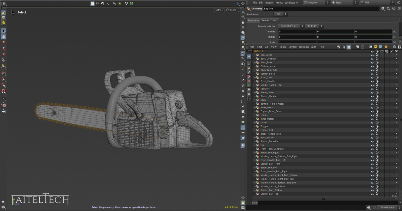Open the Handle tool icon
The width and height of the screenshot is (402, 211).
point(4,66)
